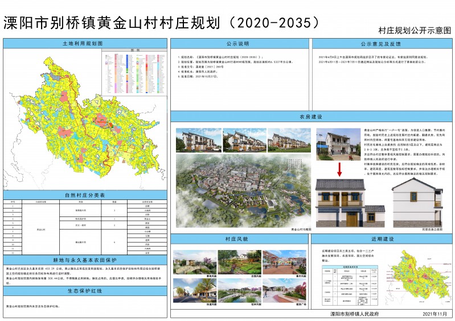Image resolution: width=455 pixels, height=321 pixels.
Task: Click the garden field photo labeled 田园风貌
Action: [240, 262]
